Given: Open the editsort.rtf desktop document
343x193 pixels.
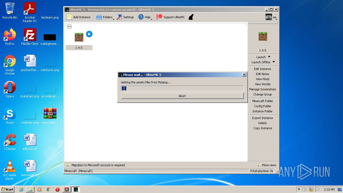Looking at the screenshot, I should (x=30, y=142).
